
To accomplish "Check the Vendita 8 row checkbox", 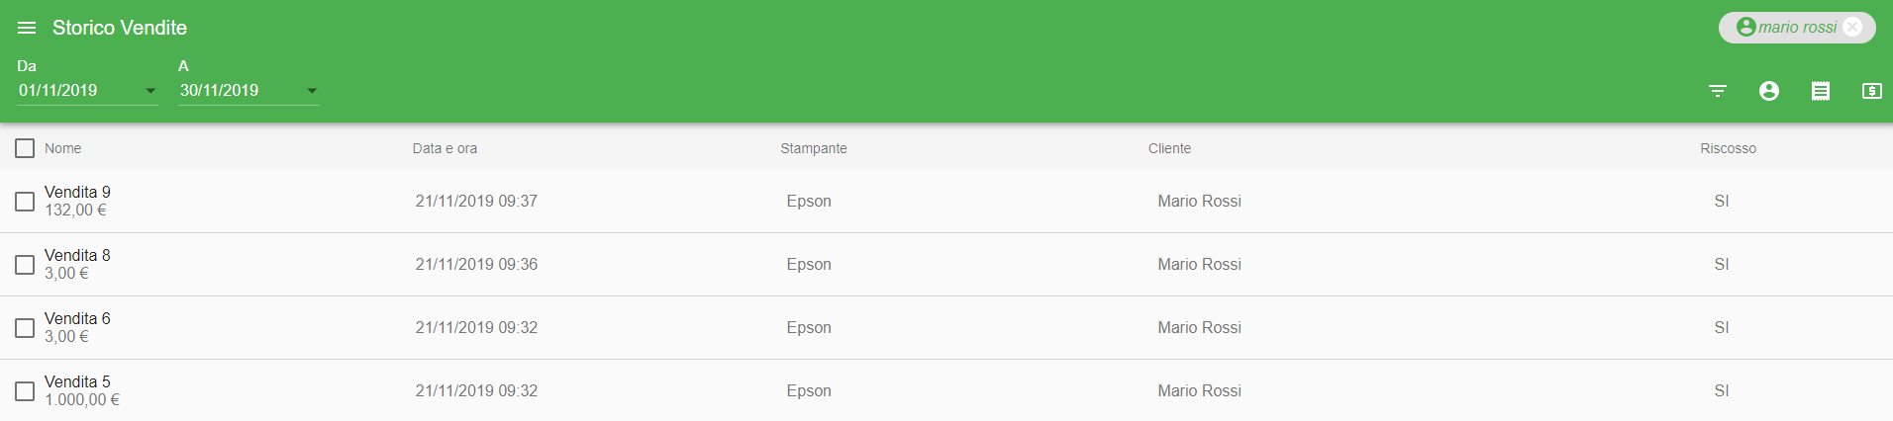I will (25, 265).
